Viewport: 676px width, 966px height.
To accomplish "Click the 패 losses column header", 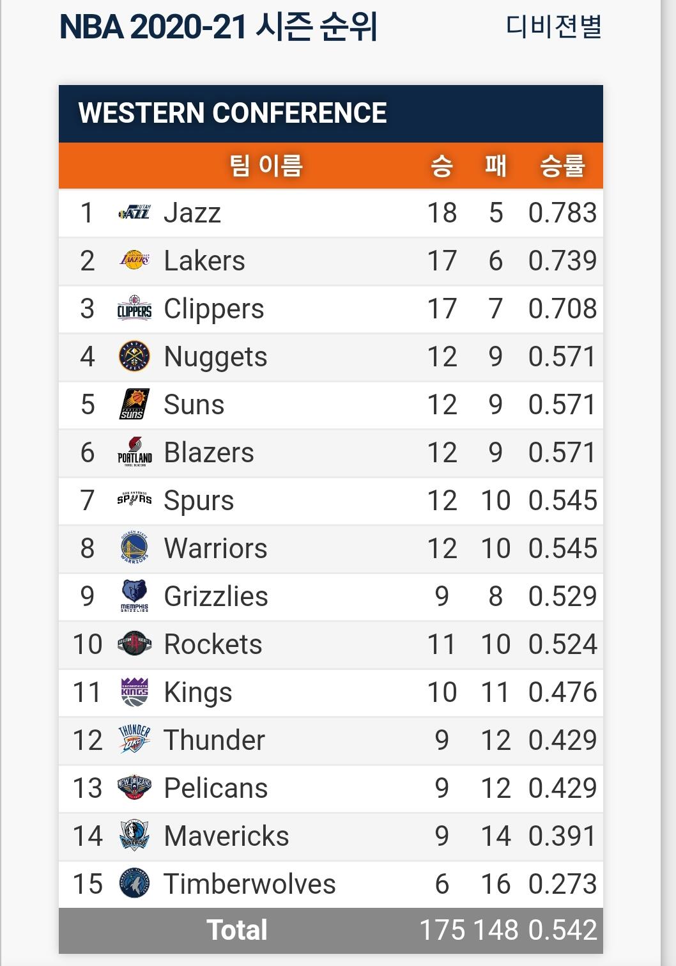I will 495,166.
